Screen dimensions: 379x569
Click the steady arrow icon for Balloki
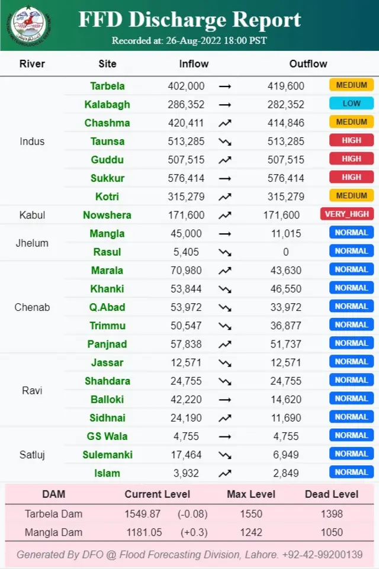pos(225,400)
